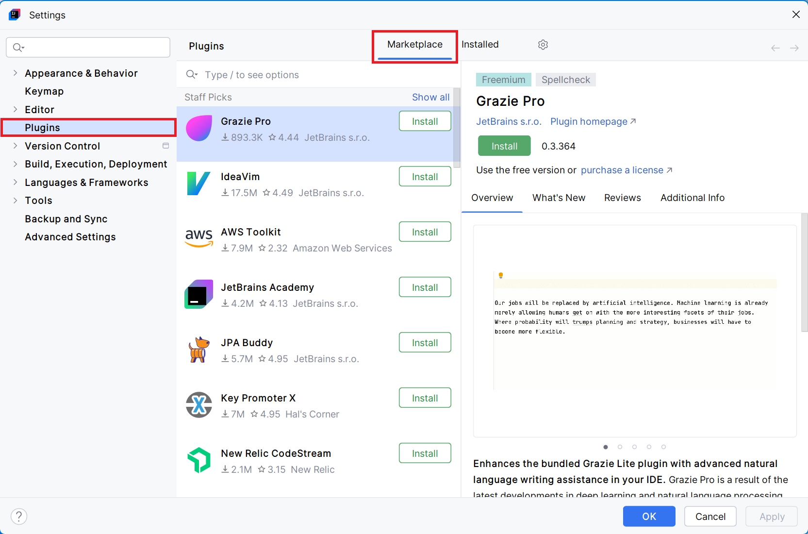Switch to the Marketplace tab
The width and height of the screenshot is (808, 534).
(415, 45)
